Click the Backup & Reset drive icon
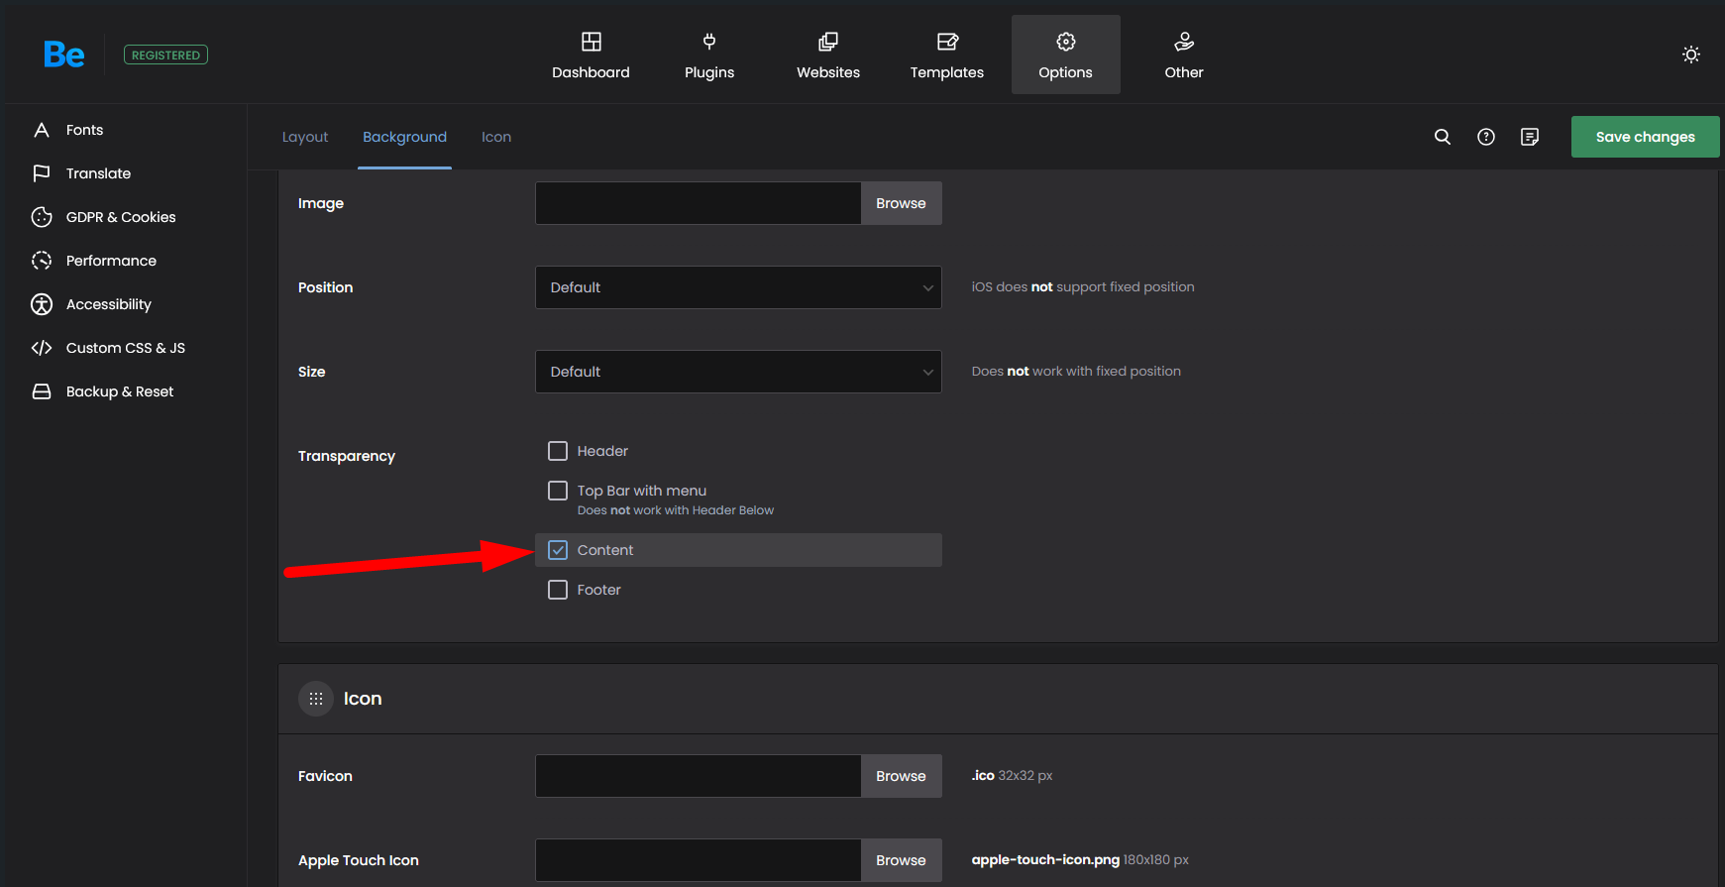The width and height of the screenshot is (1725, 887). (x=42, y=391)
